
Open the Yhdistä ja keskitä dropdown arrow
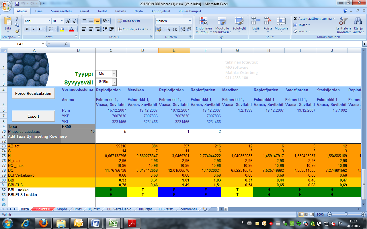[151, 29]
